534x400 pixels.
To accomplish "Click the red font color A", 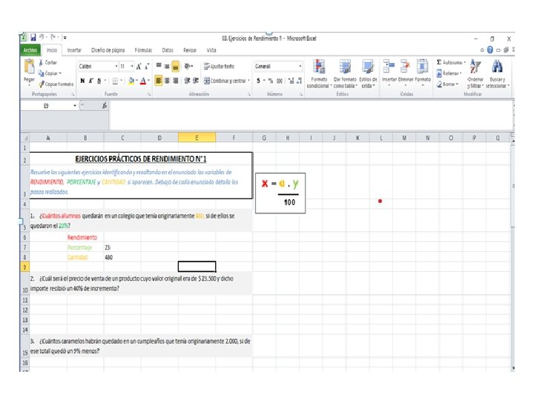I will click(x=143, y=81).
